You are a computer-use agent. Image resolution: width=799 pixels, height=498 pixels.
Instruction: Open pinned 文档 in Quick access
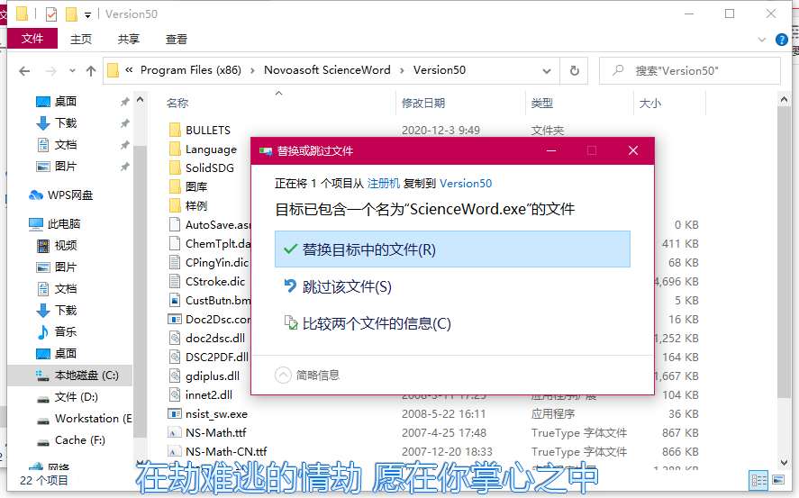click(x=65, y=145)
